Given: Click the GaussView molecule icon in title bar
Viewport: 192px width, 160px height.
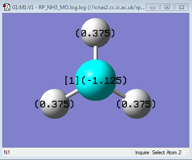Looking at the screenshot, I should coord(7,7).
